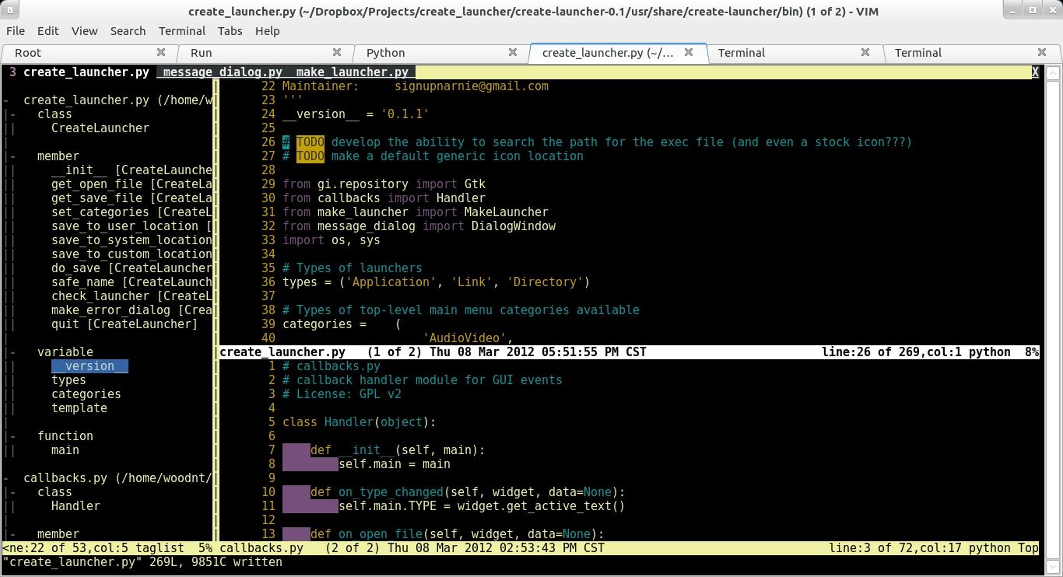Jump to the __init__ member tag

pyautogui.click(x=132, y=170)
